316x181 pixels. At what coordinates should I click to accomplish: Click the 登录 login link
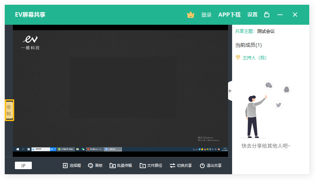coord(206,15)
